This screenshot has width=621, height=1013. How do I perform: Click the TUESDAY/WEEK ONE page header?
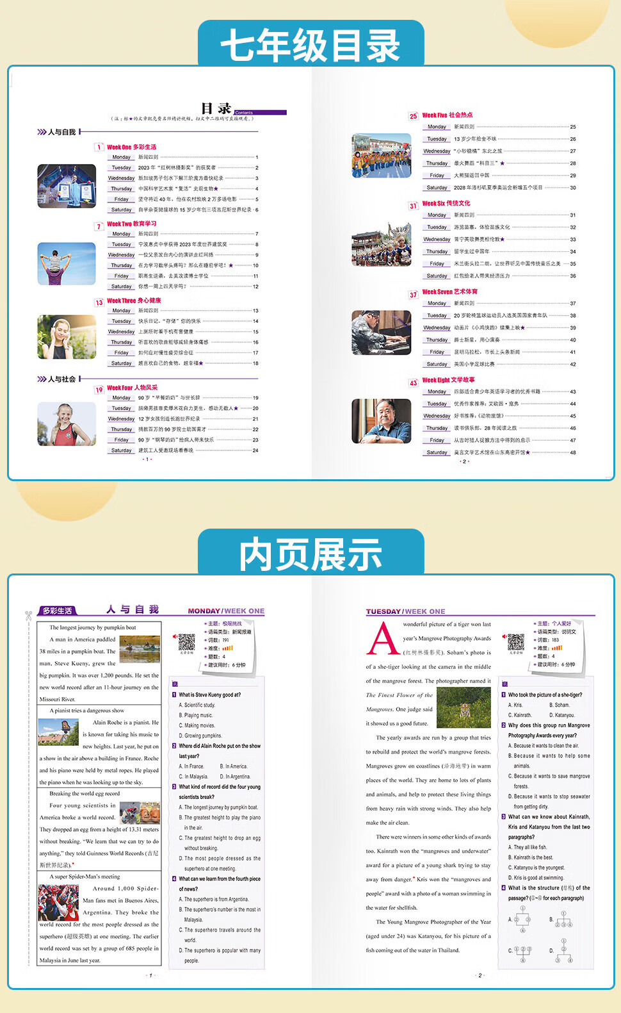[405, 612]
